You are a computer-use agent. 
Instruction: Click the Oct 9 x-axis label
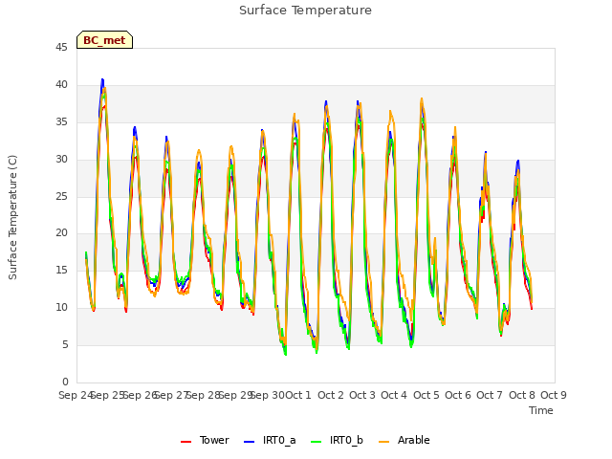(x=554, y=395)
